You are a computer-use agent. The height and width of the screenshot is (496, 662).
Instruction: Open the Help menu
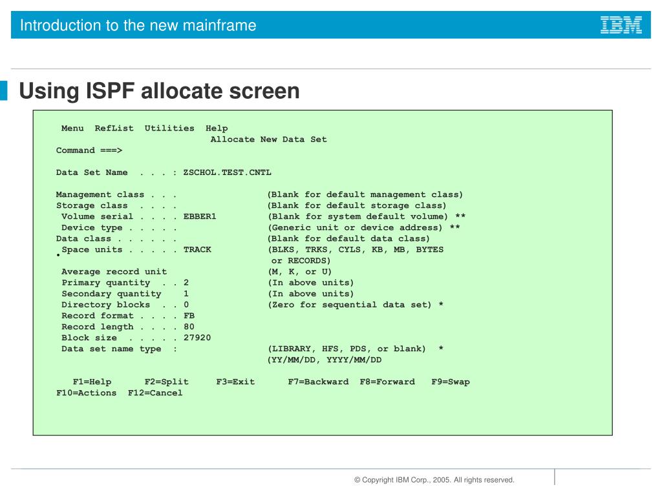[217, 129]
